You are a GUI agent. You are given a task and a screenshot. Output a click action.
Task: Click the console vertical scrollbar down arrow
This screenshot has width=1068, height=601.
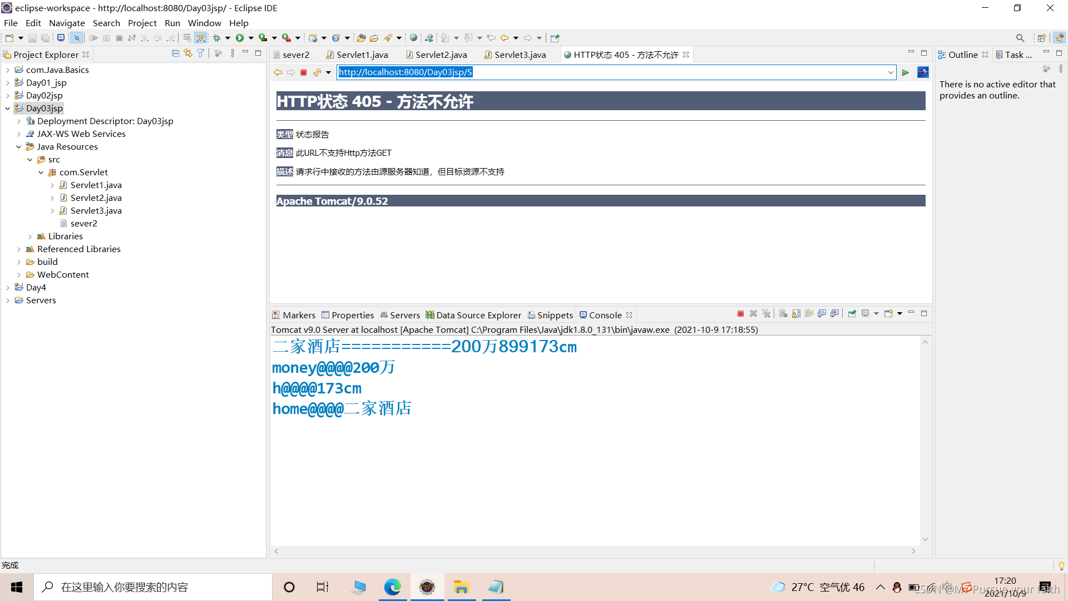point(925,539)
